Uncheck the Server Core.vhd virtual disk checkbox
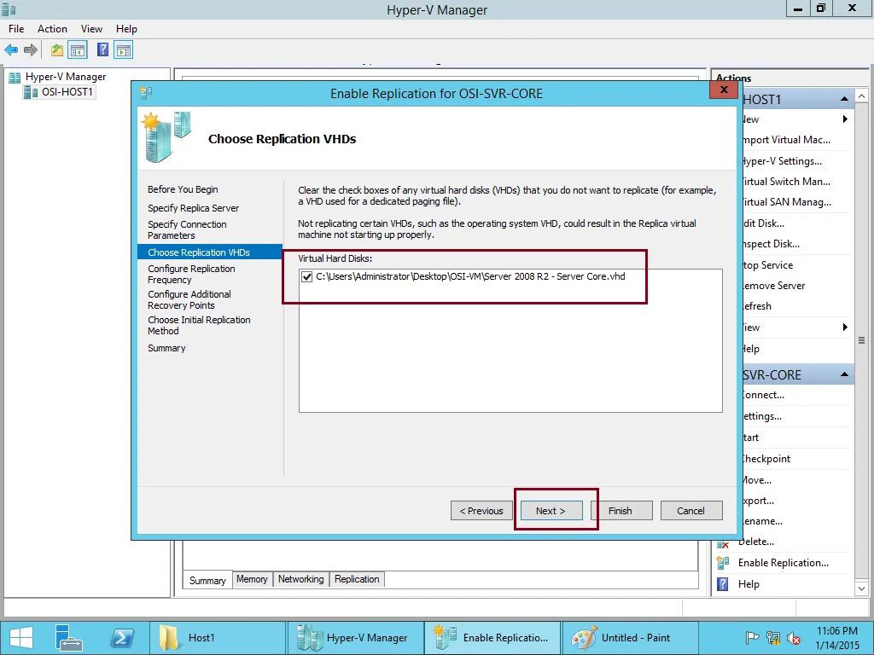 (306, 277)
